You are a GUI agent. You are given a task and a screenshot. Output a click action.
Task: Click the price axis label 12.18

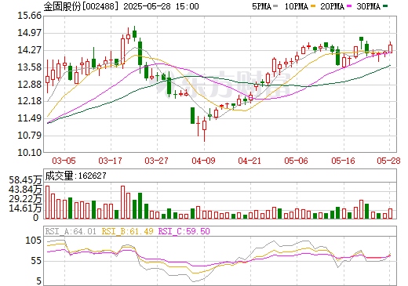pyautogui.click(x=30, y=101)
